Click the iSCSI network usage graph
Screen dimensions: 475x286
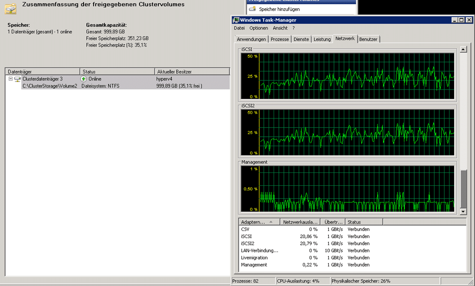point(347,76)
